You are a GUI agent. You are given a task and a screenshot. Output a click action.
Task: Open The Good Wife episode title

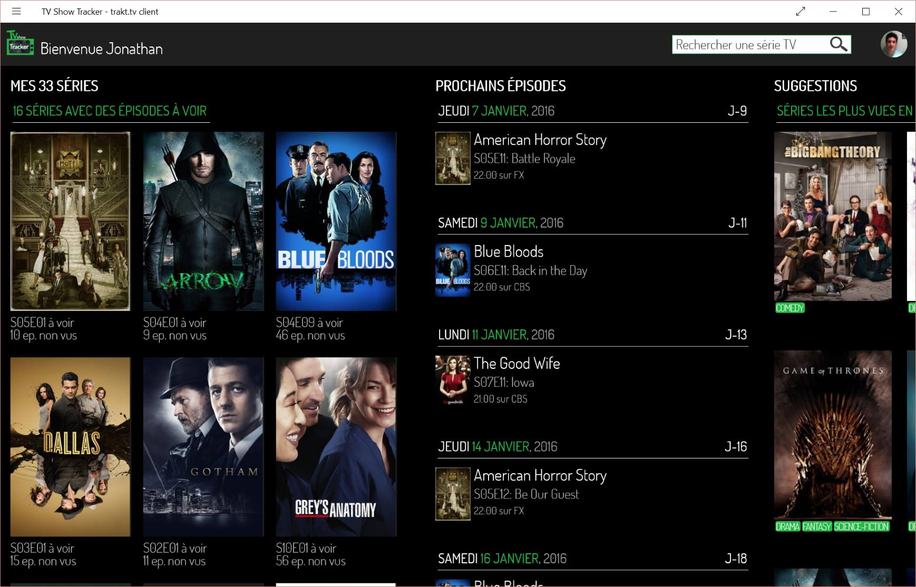pos(517,363)
